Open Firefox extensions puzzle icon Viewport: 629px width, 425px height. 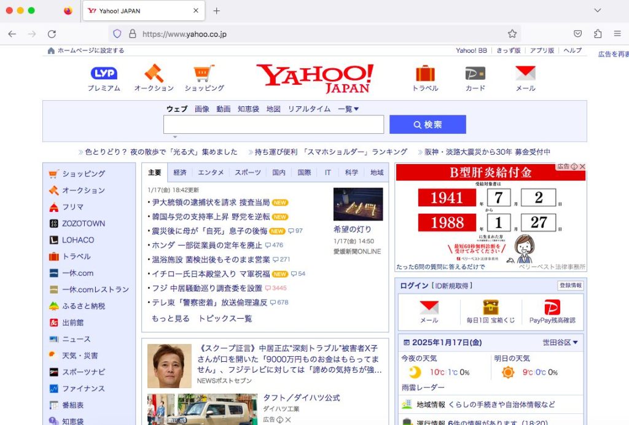click(598, 34)
